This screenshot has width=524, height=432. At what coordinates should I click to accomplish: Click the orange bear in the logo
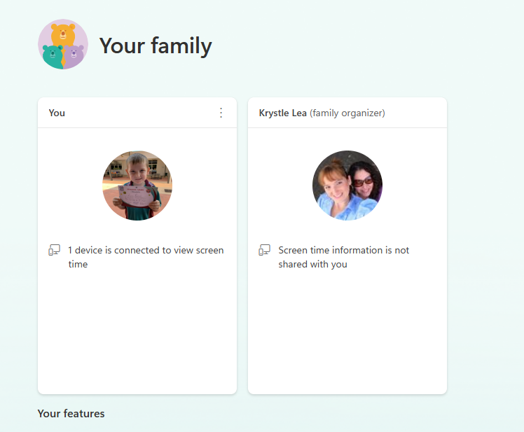click(x=63, y=34)
